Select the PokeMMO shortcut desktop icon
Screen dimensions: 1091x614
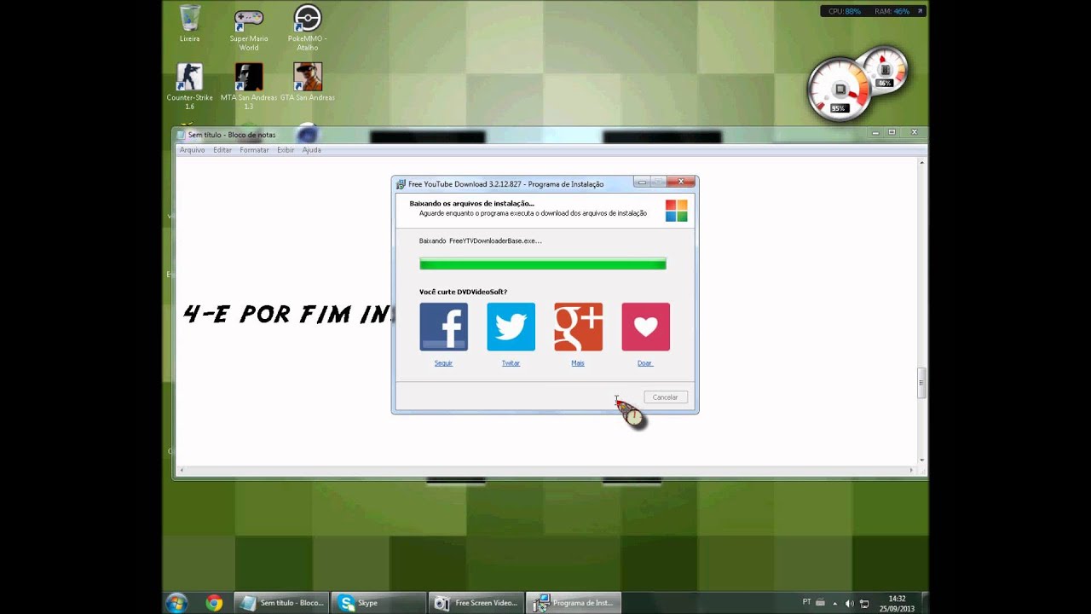click(x=308, y=28)
